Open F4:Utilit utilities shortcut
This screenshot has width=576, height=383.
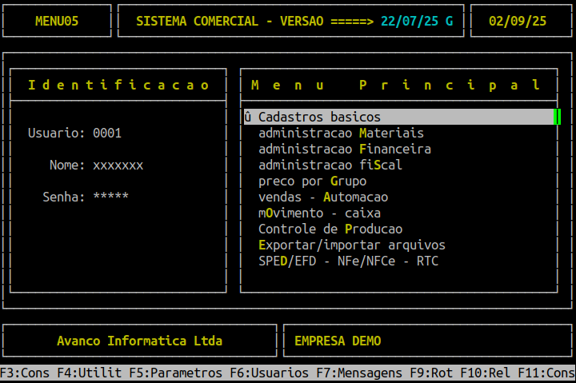tap(90, 373)
